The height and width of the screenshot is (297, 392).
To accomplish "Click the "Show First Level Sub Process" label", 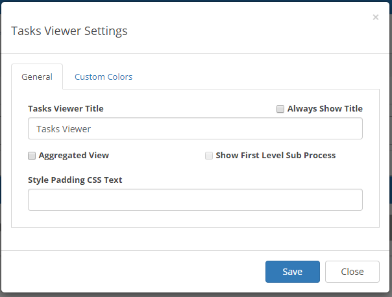I will click(275, 156).
